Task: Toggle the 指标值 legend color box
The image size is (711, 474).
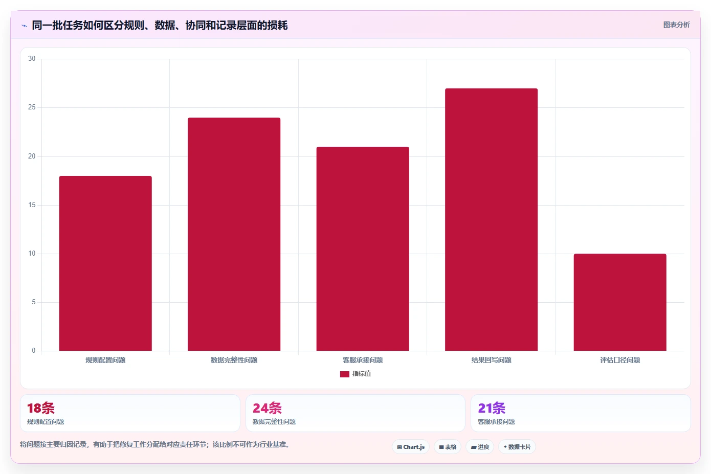Action: [345, 374]
